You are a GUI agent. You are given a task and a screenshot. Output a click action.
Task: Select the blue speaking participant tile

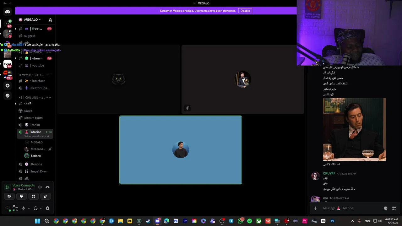point(181,150)
